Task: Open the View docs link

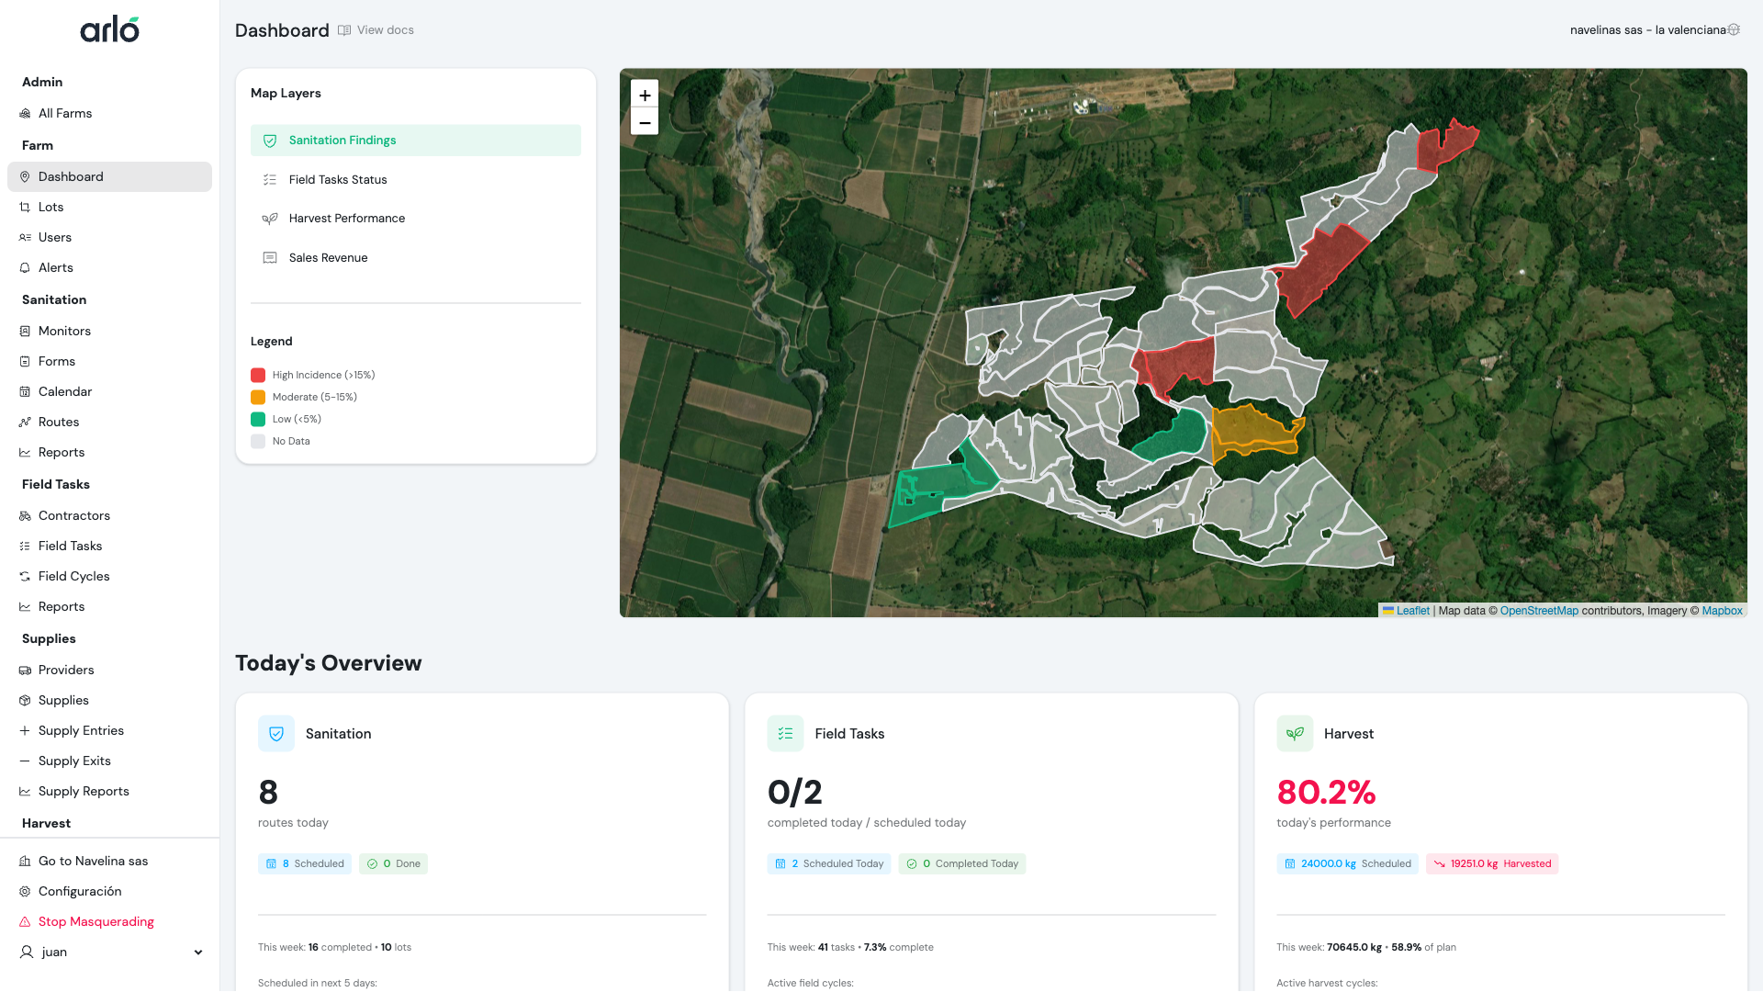Action: 385,30
